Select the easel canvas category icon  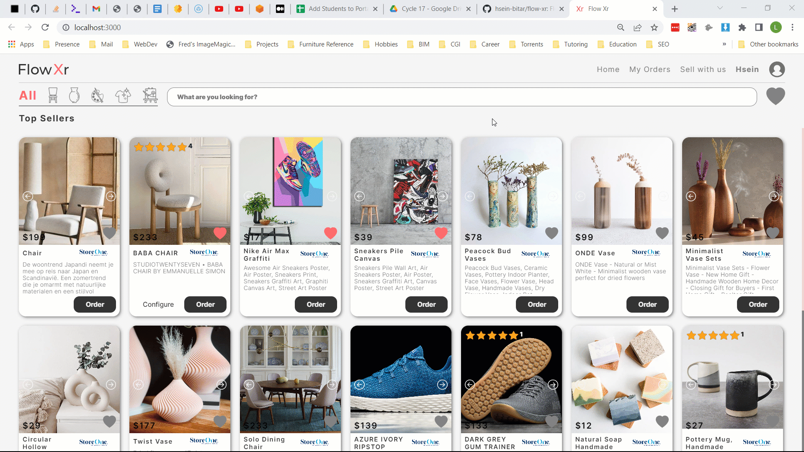[x=150, y=95]
